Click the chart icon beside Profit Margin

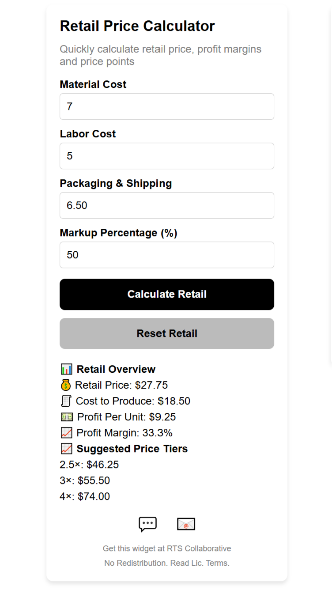(x=66, y=432)
